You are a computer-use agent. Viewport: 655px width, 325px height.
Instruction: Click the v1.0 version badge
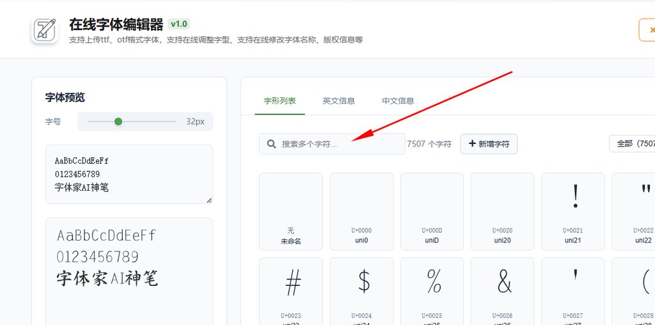[179, 24]
